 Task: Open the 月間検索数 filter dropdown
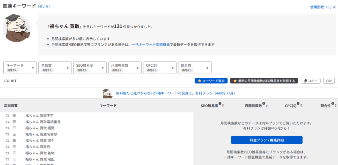pyautogui.click(x=125, y=68)
